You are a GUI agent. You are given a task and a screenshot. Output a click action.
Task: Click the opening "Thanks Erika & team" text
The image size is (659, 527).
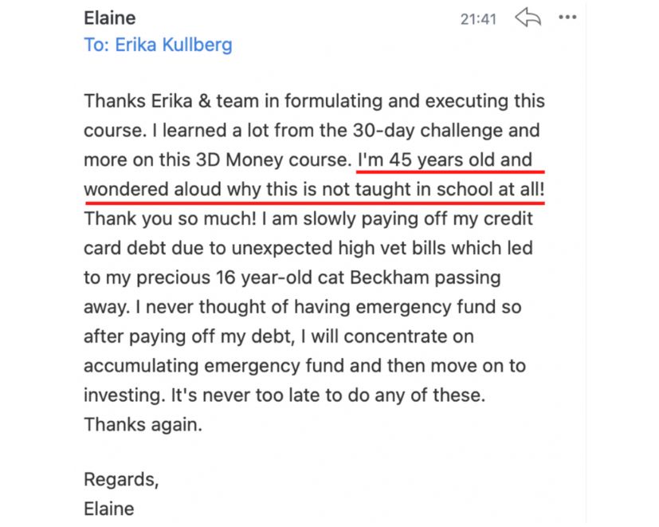[x=164, y=101]
